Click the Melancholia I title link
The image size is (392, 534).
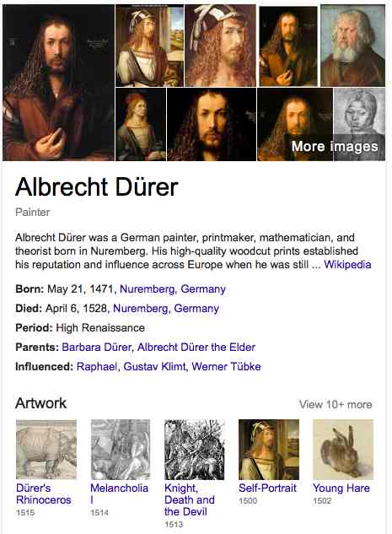[x=119, y=494]
